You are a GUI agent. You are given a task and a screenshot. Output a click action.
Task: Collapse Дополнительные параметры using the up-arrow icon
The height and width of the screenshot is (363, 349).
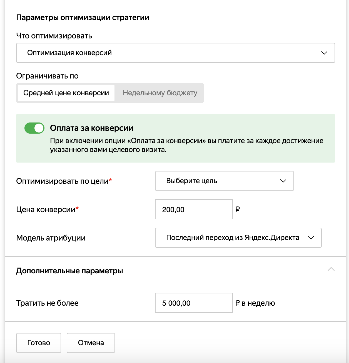[331, 269]
